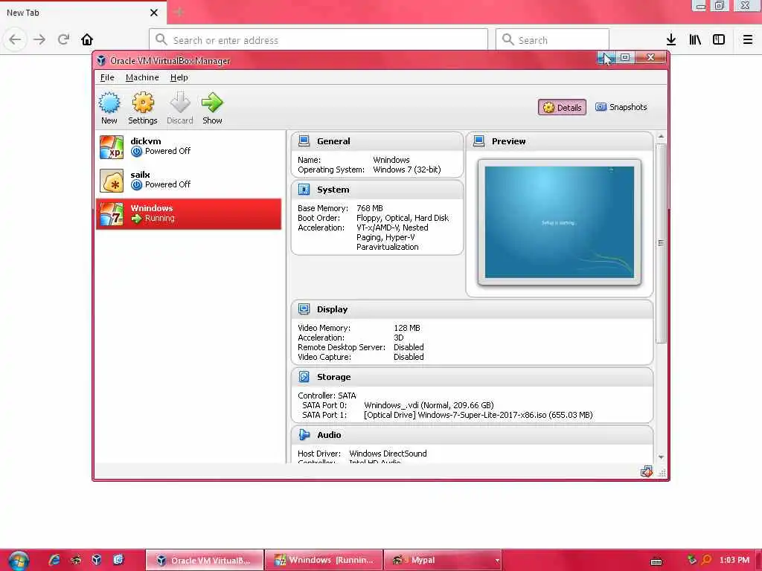Click the Preview section monitor icon
This screenshot has height=571, width=762.
[479, 141]
